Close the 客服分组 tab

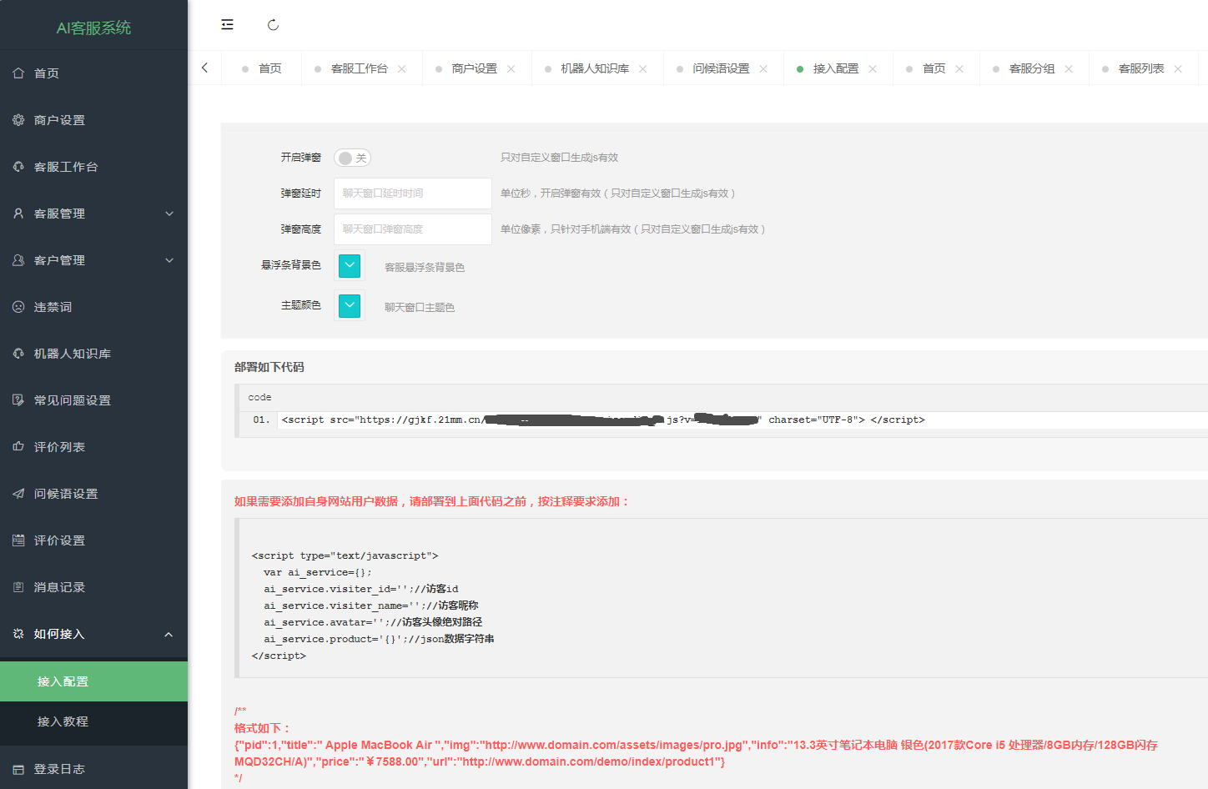pyautogui.click(x=1069, y=69)
